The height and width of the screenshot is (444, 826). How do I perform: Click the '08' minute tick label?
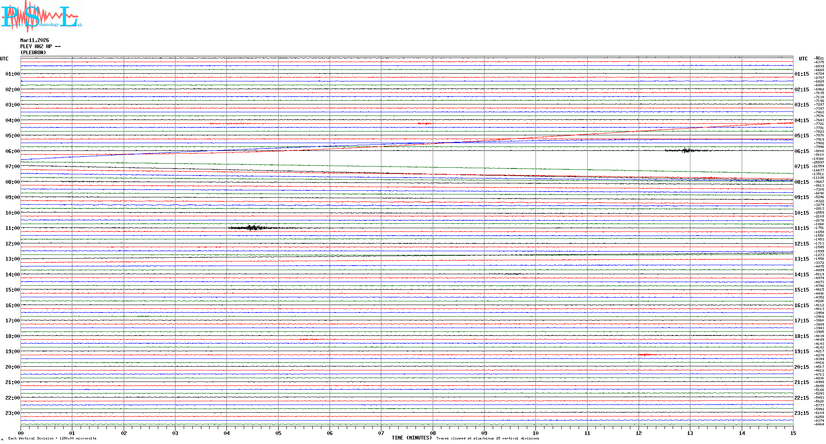click(433, 433)
